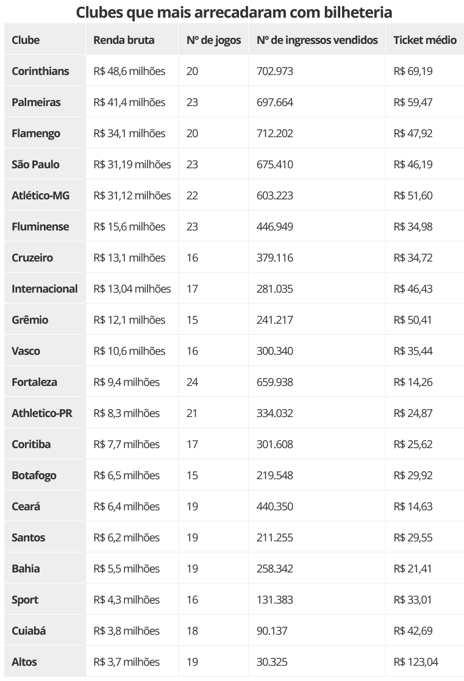The image size is (464, 681).
Task: Click Fortaleza's number of games, 24
Action: pyautogui.click(x=192, y=382)
